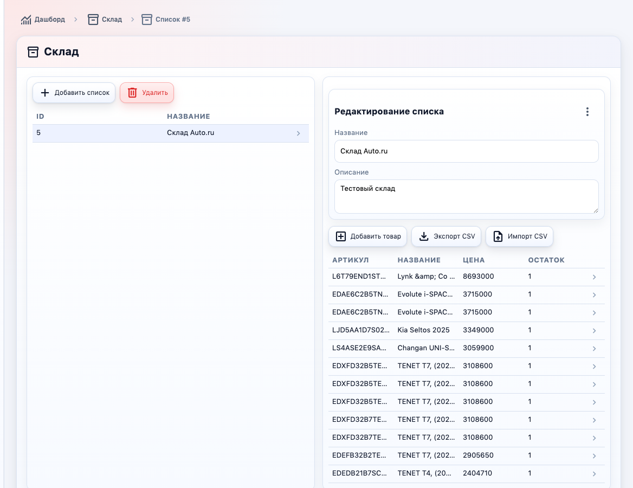Click the plus icon on Добавить список
The height and width of the screenshot is (488, 633).
[45, 93]
